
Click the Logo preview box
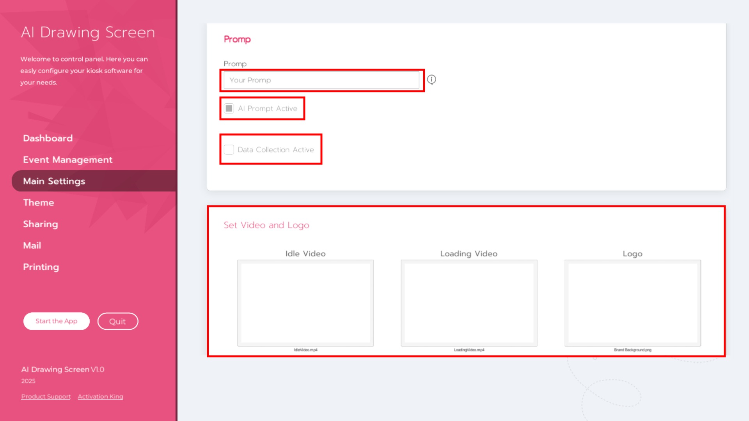[632, 303]
